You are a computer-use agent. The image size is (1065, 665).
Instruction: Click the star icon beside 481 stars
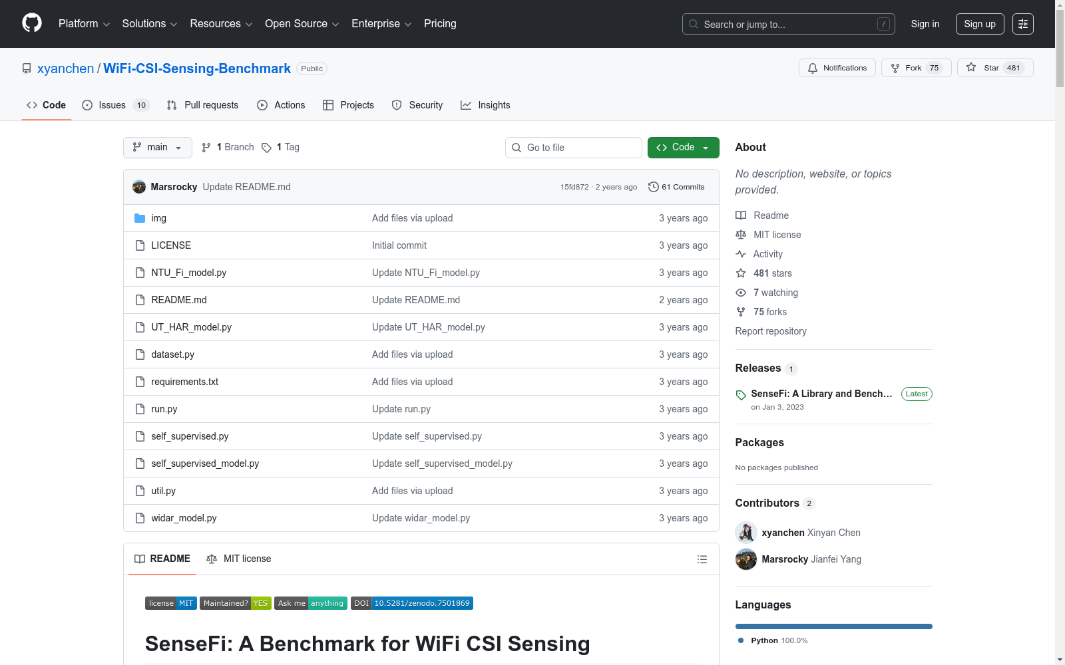741,273
